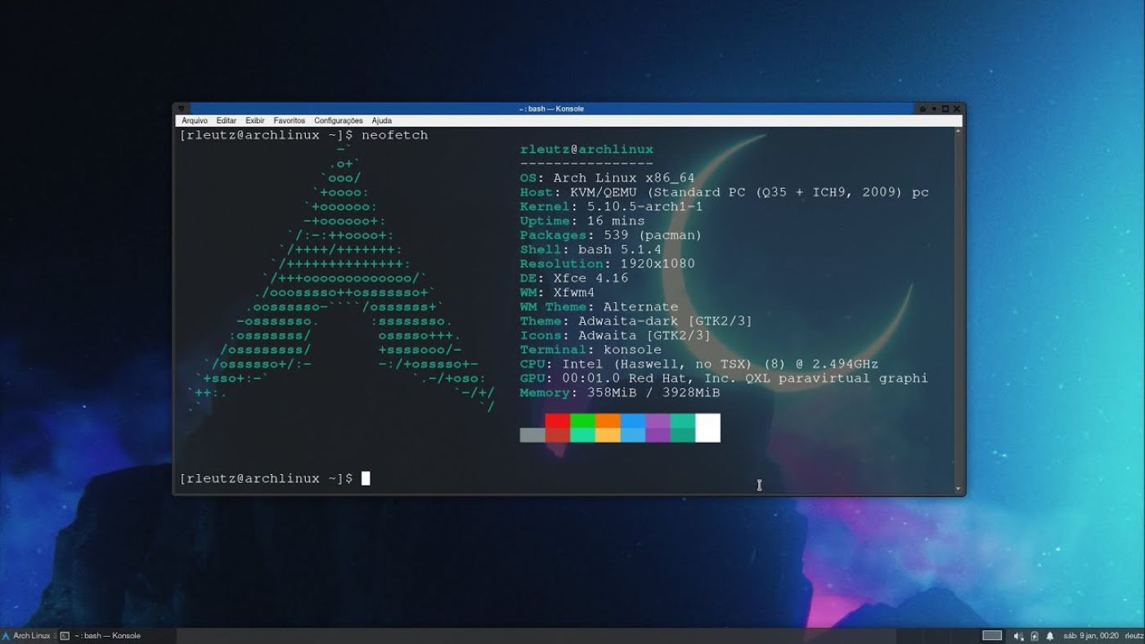Switch focus by clicking the taskbar window entry
The image size is (1145, 644).
[106, 636]
